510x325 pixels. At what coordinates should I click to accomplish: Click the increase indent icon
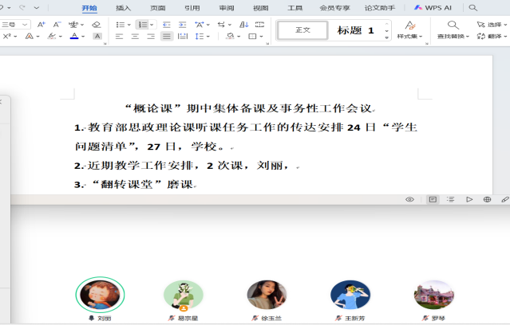[x=181, y=25]
